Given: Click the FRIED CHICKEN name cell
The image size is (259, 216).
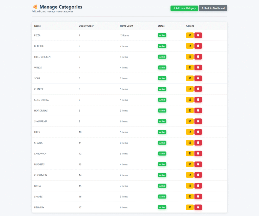Looking at the screenshot, I should pos(42,57).
